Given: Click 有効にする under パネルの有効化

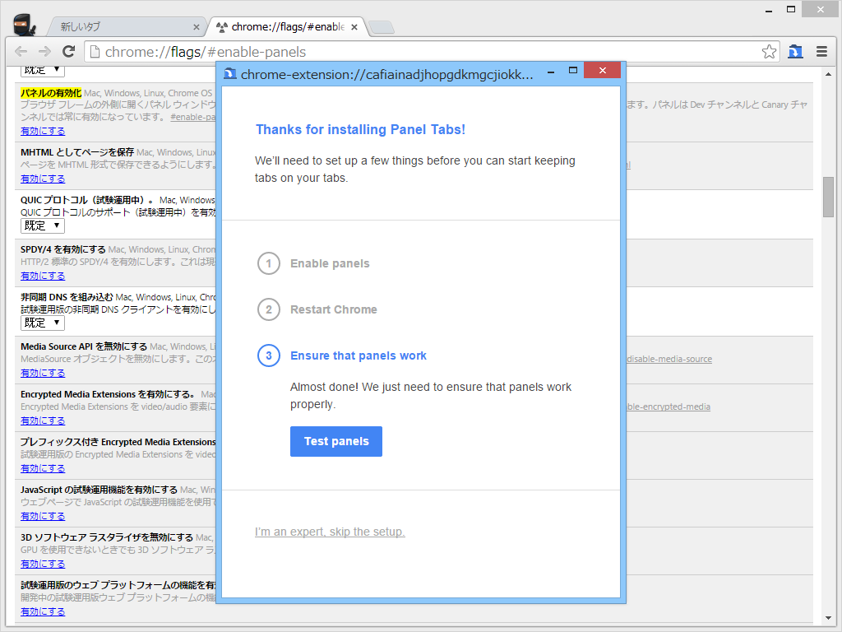Looking at the screenshot, I should (43, 131).
